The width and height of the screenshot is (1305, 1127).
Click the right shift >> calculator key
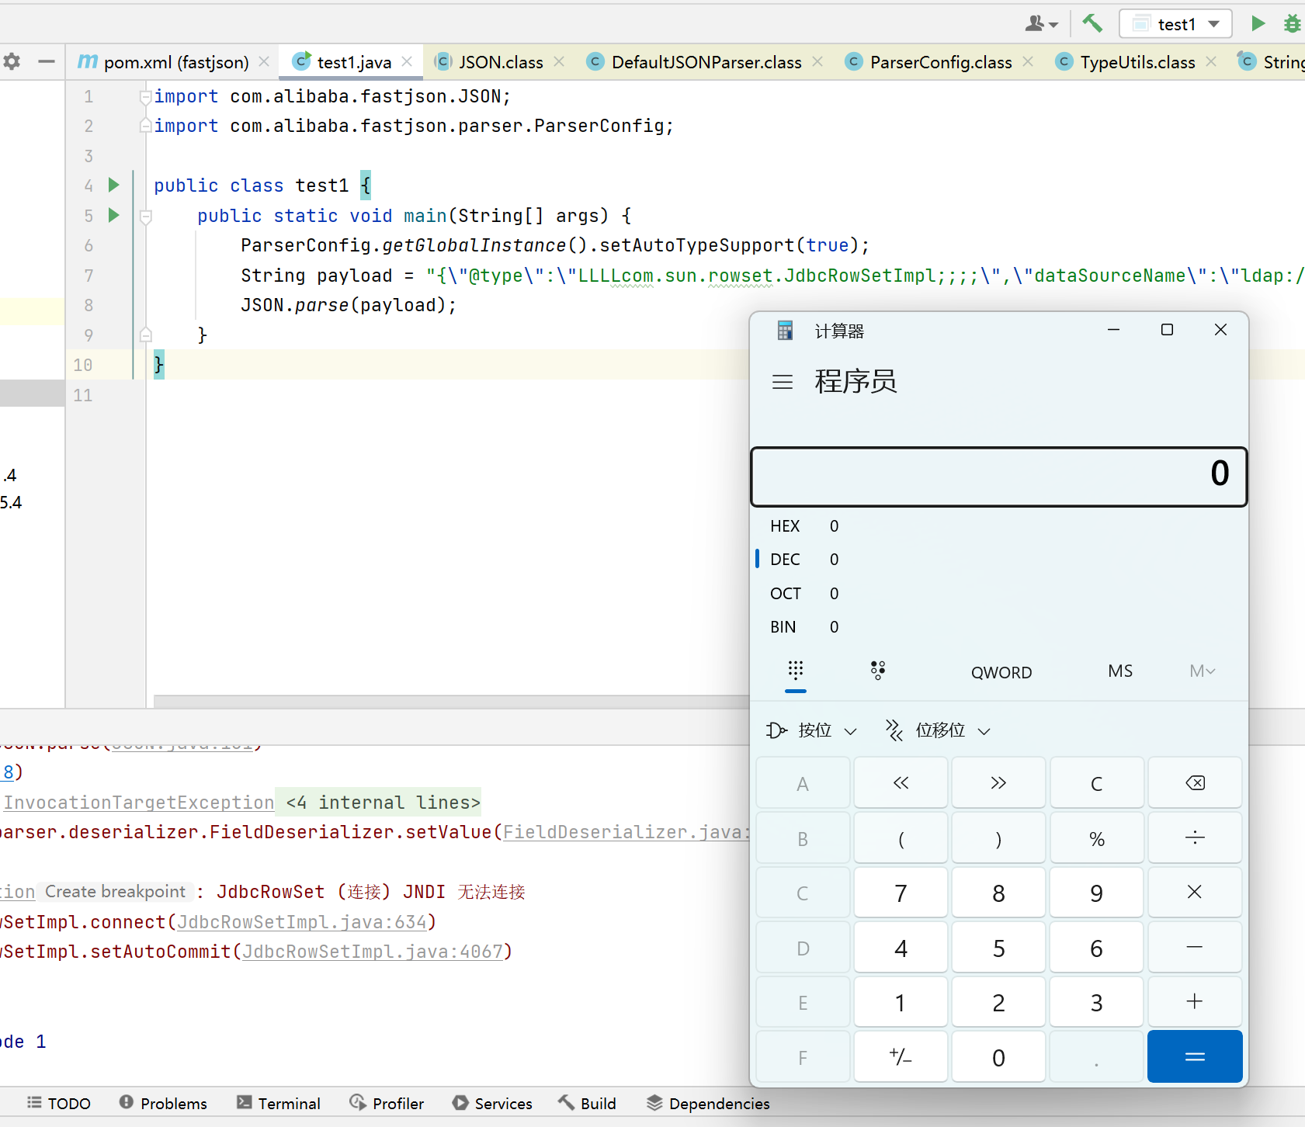click(998, 783)
